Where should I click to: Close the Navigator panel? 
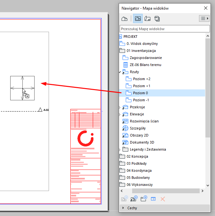[206, 8]
